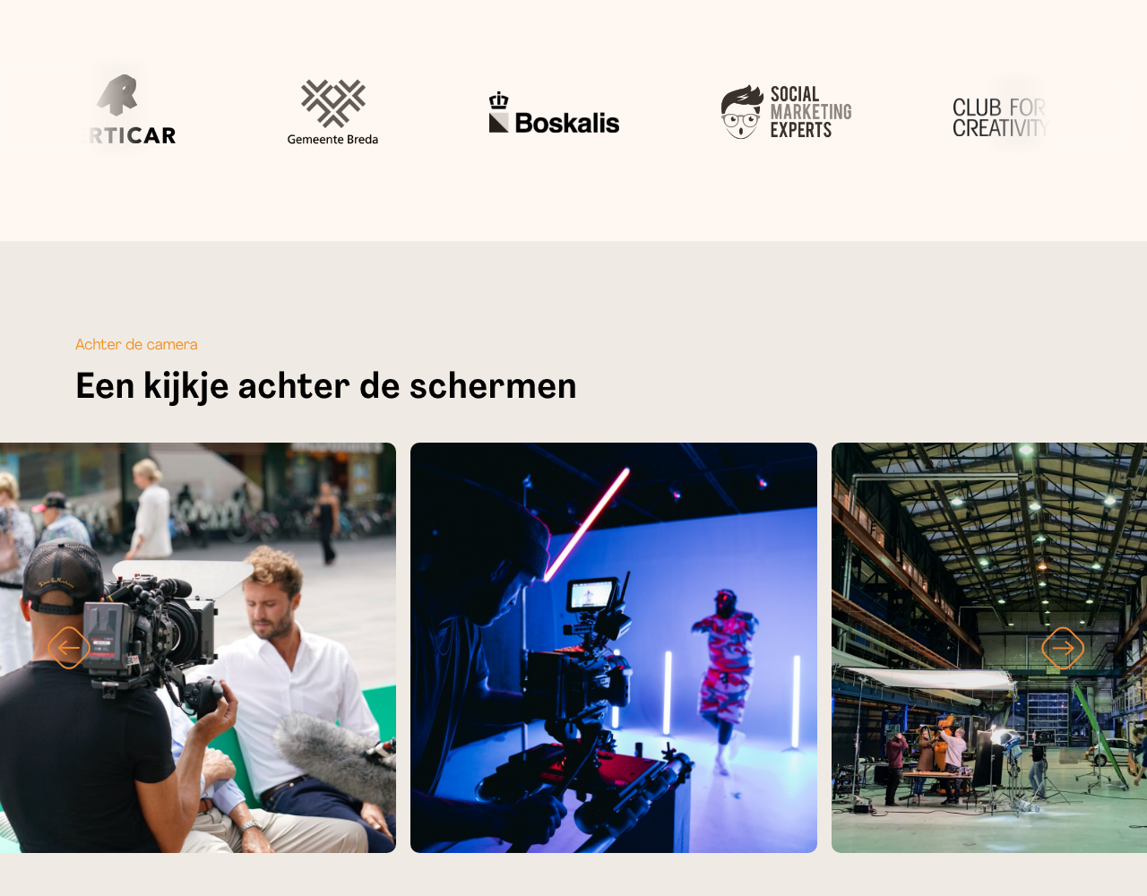Click the 'Boskalis' wordmark text
The image size is (1147, 896).
click(567, 123)
